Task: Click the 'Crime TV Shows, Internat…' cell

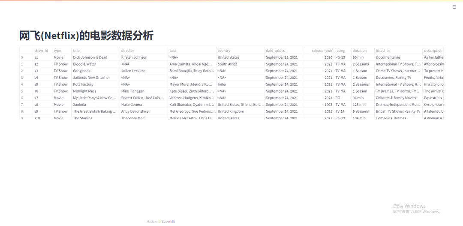Action: [x=399, y=71]
